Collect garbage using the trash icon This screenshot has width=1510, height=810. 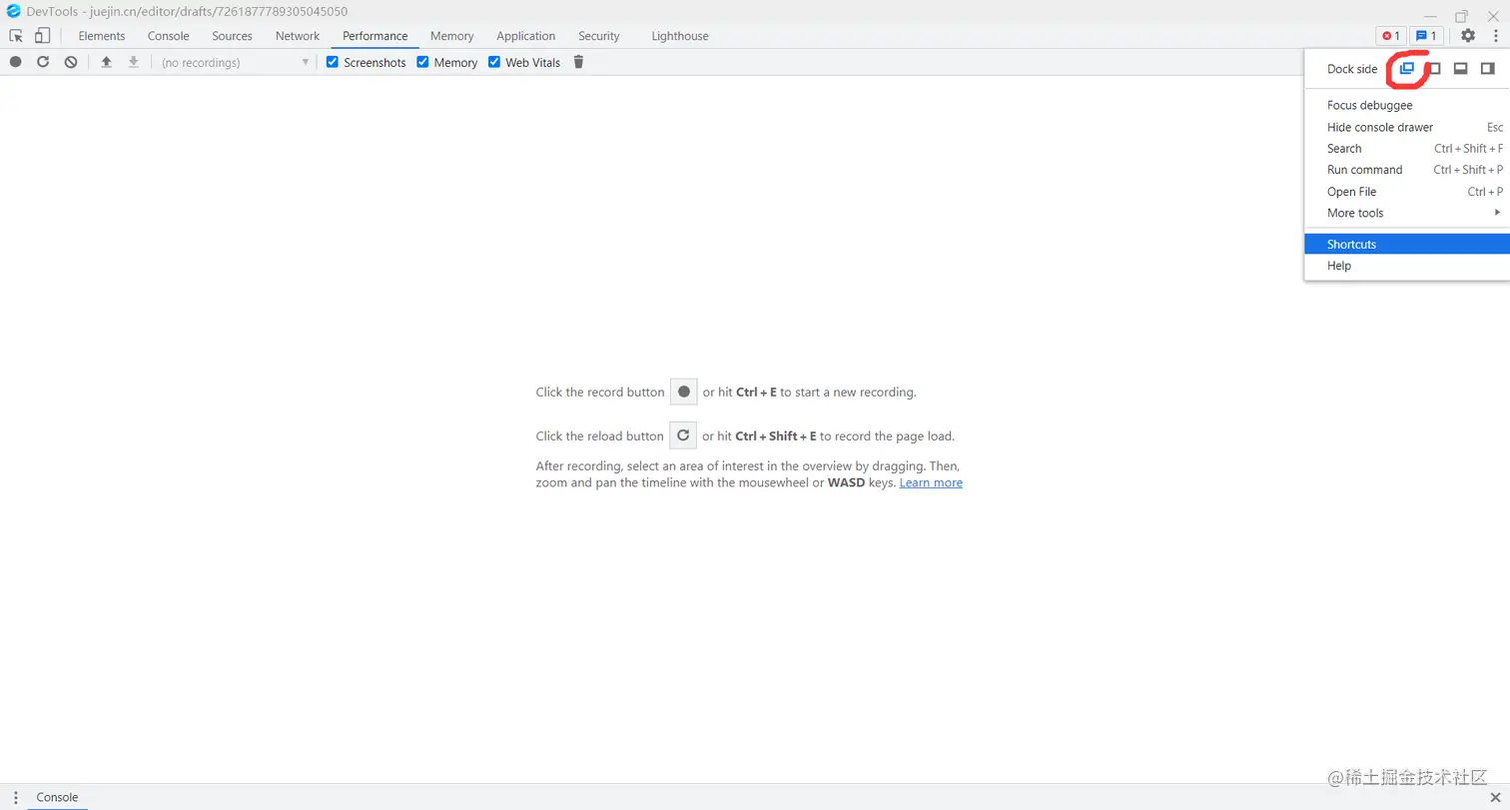click(x=578, y=62)
